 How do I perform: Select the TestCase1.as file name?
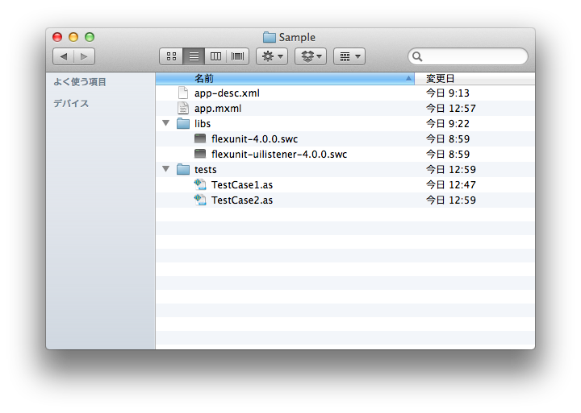(242, 185)
